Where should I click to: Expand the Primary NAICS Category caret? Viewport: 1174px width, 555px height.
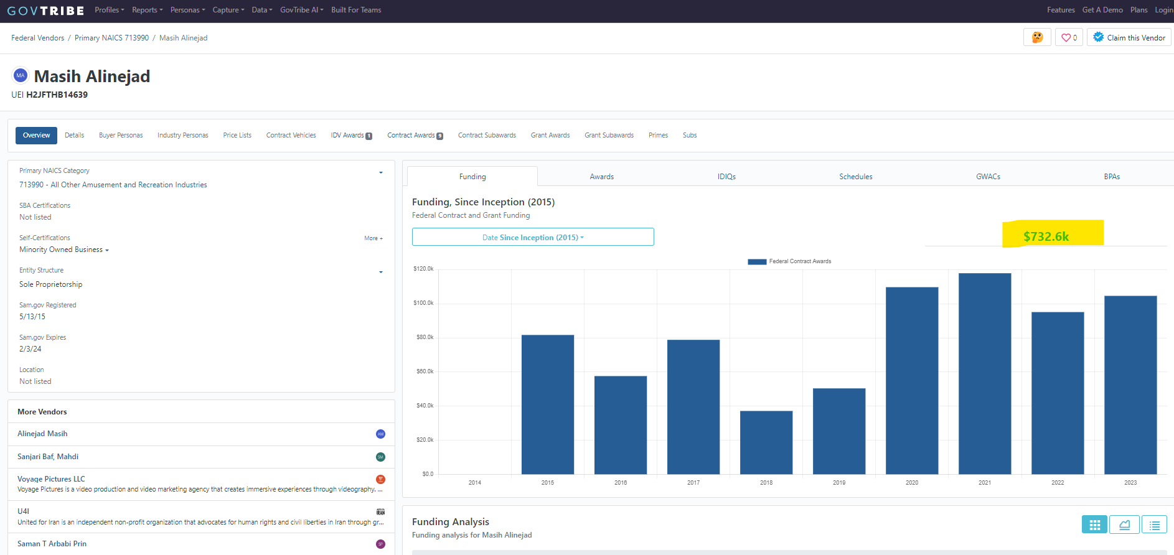coord(381,172)
